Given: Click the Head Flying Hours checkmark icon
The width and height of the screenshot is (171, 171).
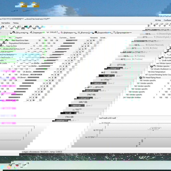Looking at the screenshot, I should pos(141,78).
